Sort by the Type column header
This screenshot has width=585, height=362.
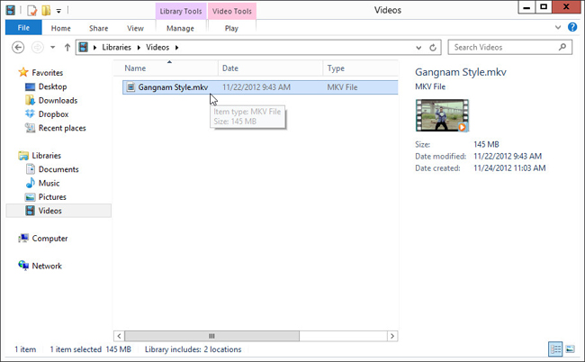point(360,68)
